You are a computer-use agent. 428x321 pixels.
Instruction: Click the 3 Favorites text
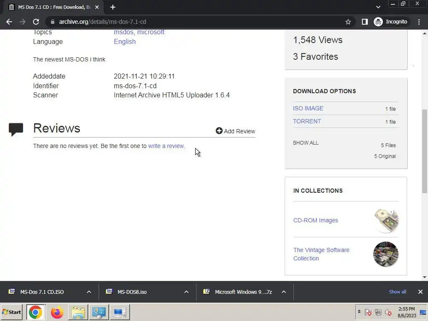[316, 57]
